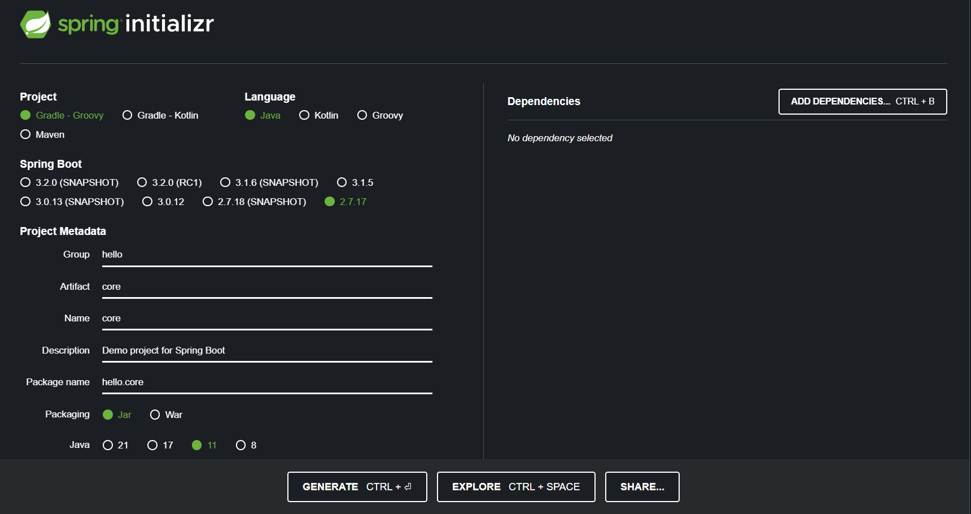The width and height of the screenshot is (971, 514).
Task: Choose War packaging
Action: [x=166, y=415]
